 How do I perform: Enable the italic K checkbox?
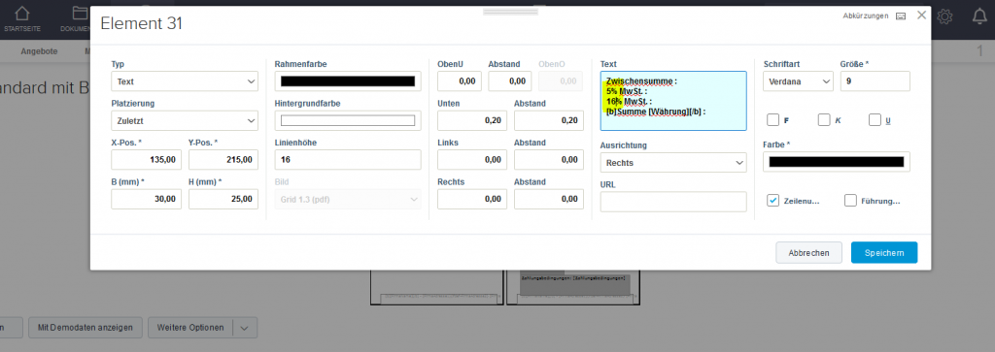point(824,119)
